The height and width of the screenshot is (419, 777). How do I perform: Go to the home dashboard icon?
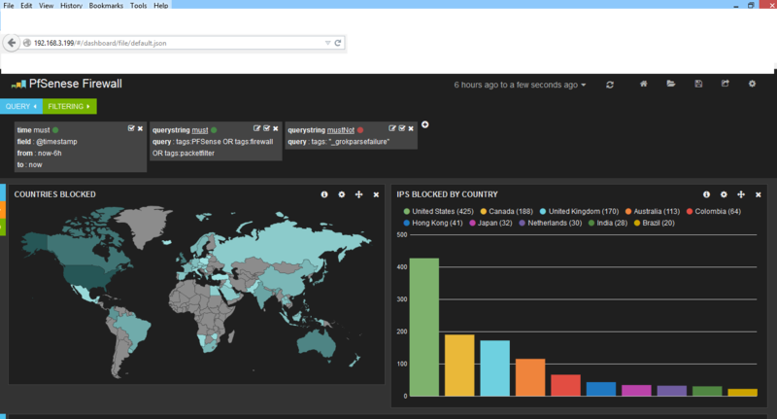[x=643, y=84]
